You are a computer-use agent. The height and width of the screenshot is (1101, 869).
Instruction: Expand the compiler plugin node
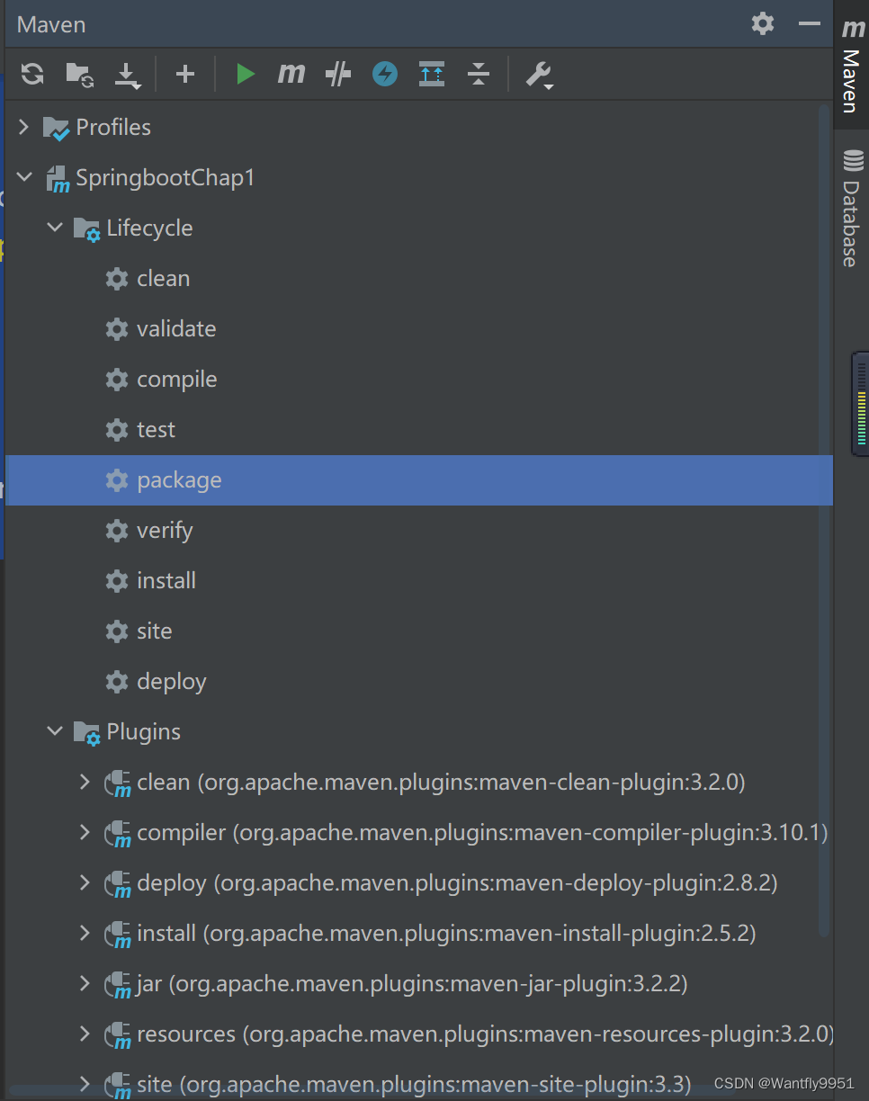click(85, 832)
